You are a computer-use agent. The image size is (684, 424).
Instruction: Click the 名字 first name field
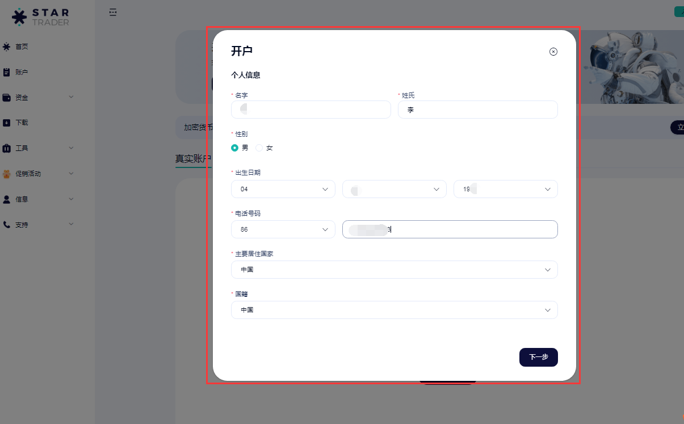(x=311, y=110)
